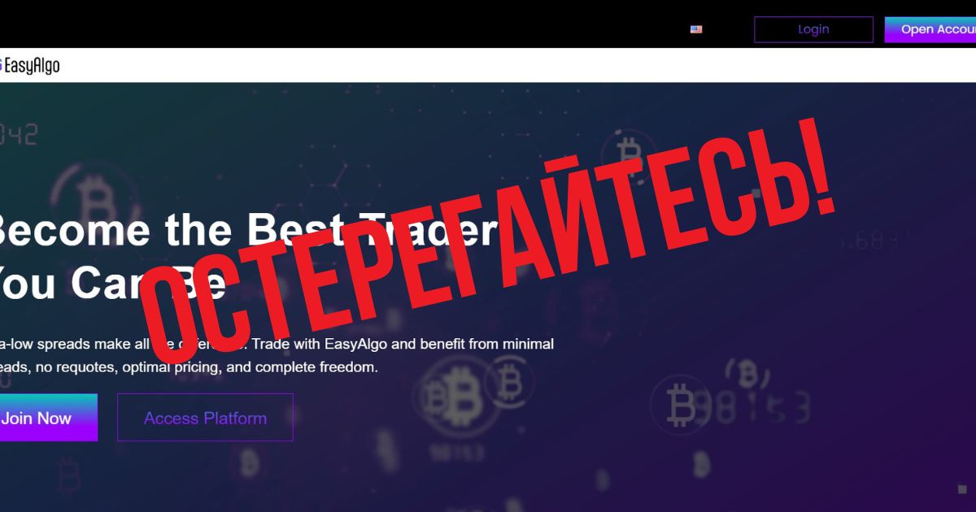Click the Login button
976x512 pixels.
813,29
